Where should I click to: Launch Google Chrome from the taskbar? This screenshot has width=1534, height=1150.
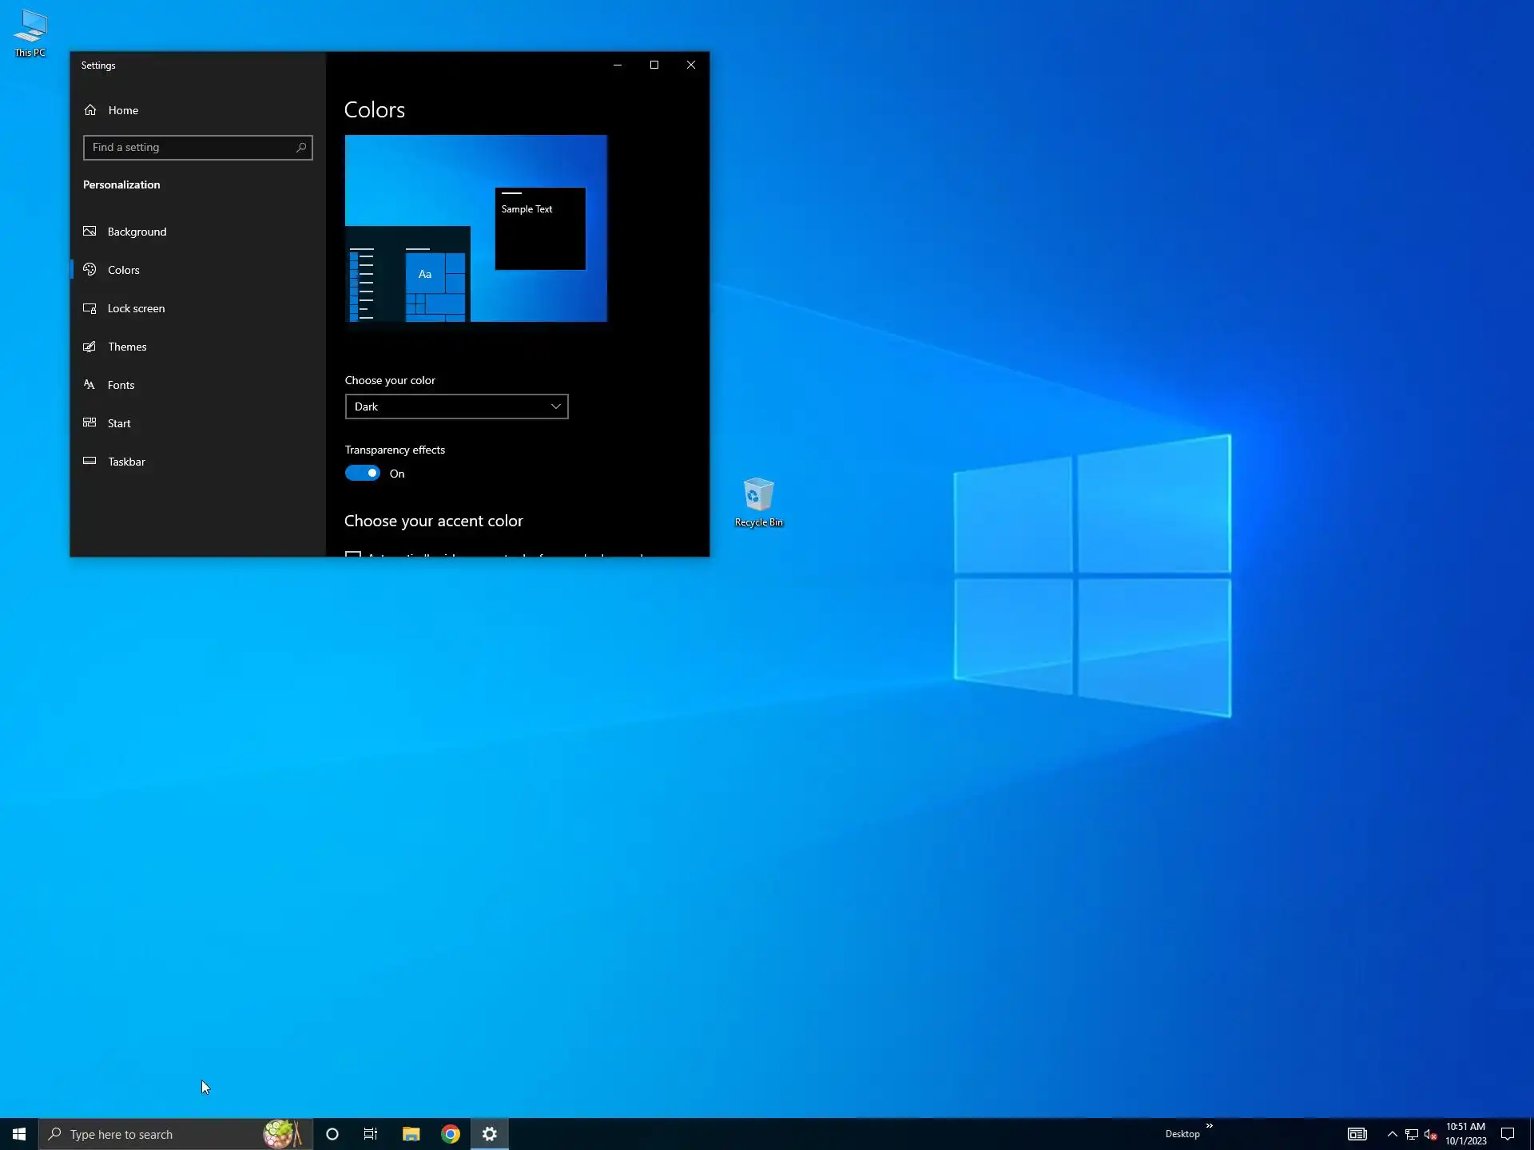point(451,1134)
